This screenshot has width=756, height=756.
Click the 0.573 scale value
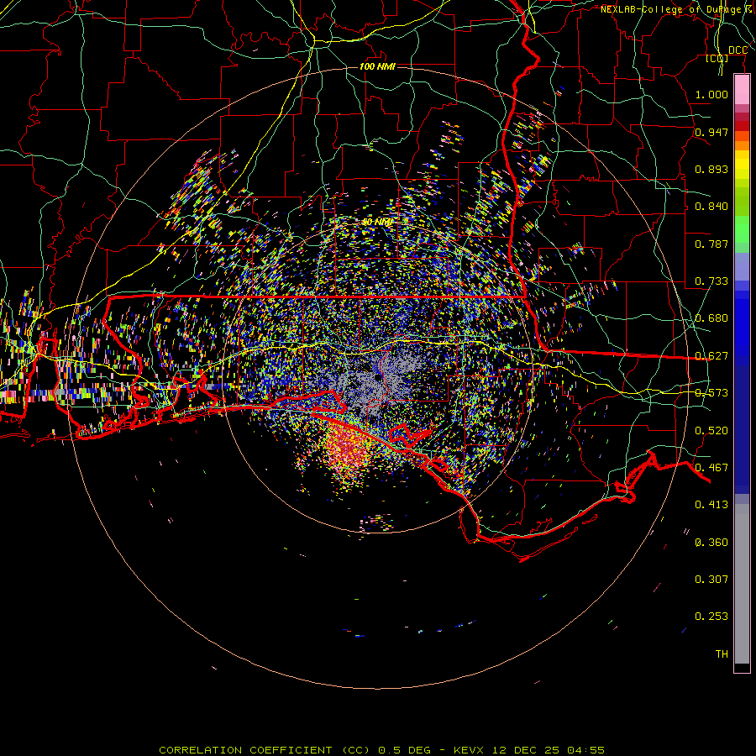tap(711, 393)
